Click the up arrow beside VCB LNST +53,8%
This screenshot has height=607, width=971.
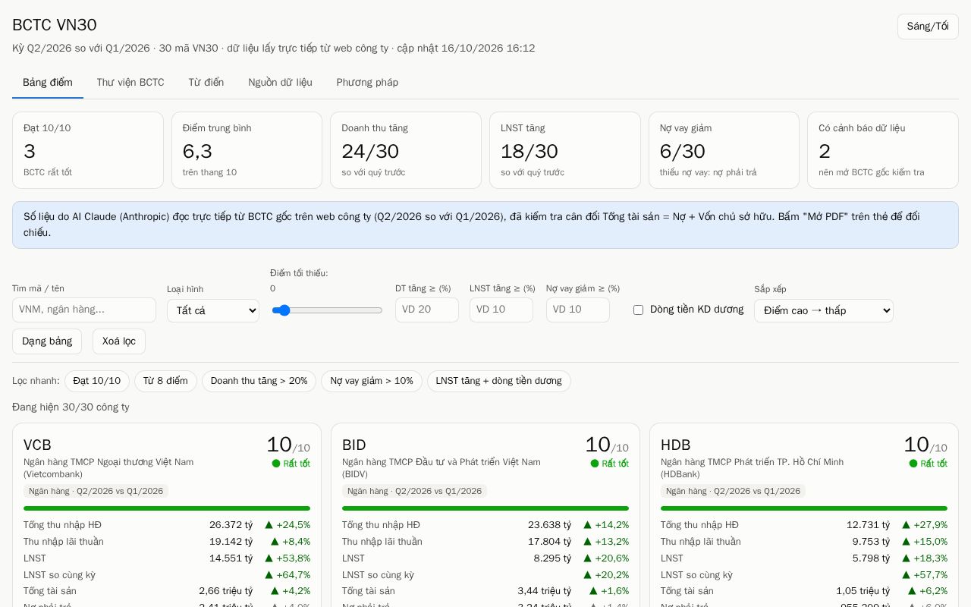click(x=269, y=558)
